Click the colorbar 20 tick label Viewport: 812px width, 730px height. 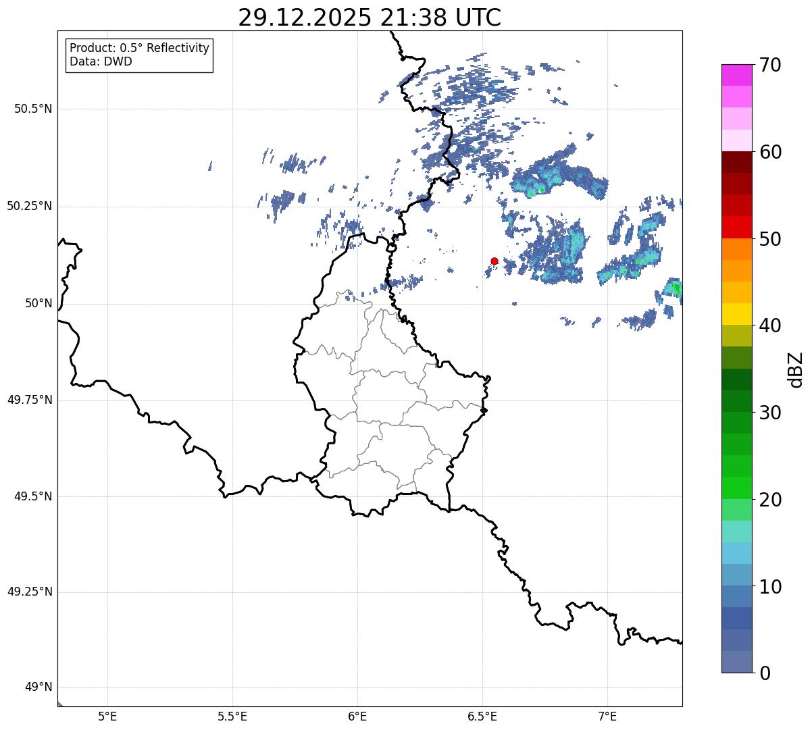tap(771, 500)
